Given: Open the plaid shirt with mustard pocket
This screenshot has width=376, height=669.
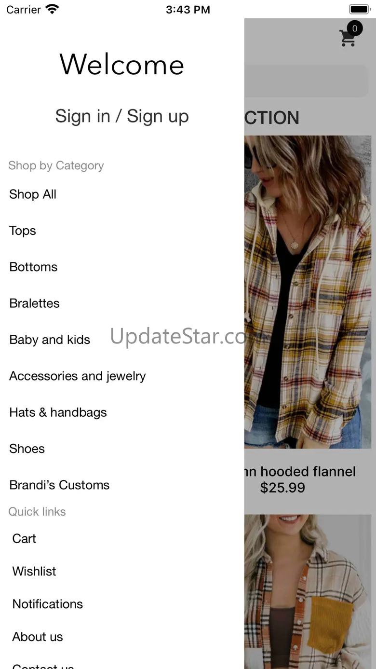Looking at the screenshot, I should point(308,591).
